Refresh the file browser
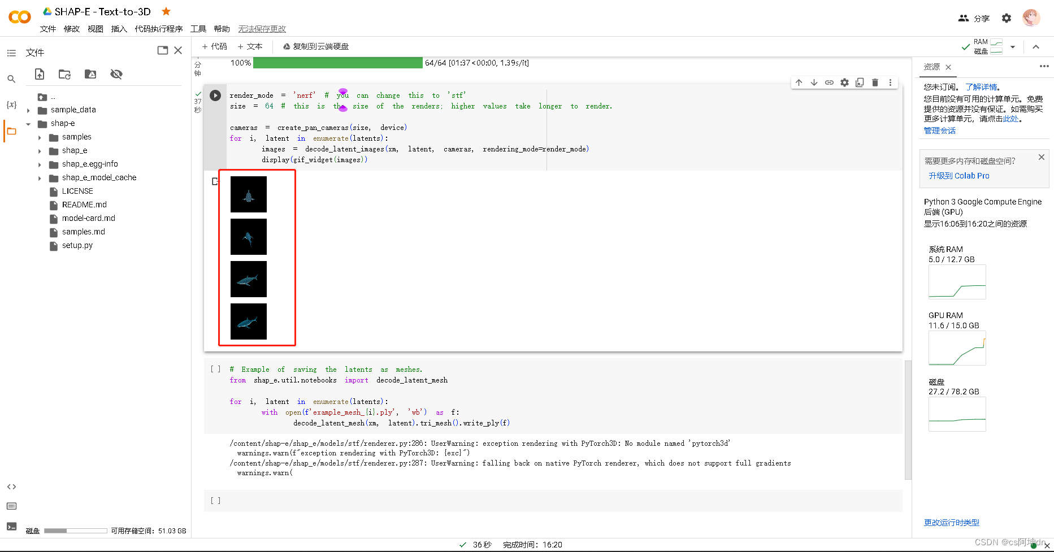This screenshot has height=552, width=1054. 64,74
